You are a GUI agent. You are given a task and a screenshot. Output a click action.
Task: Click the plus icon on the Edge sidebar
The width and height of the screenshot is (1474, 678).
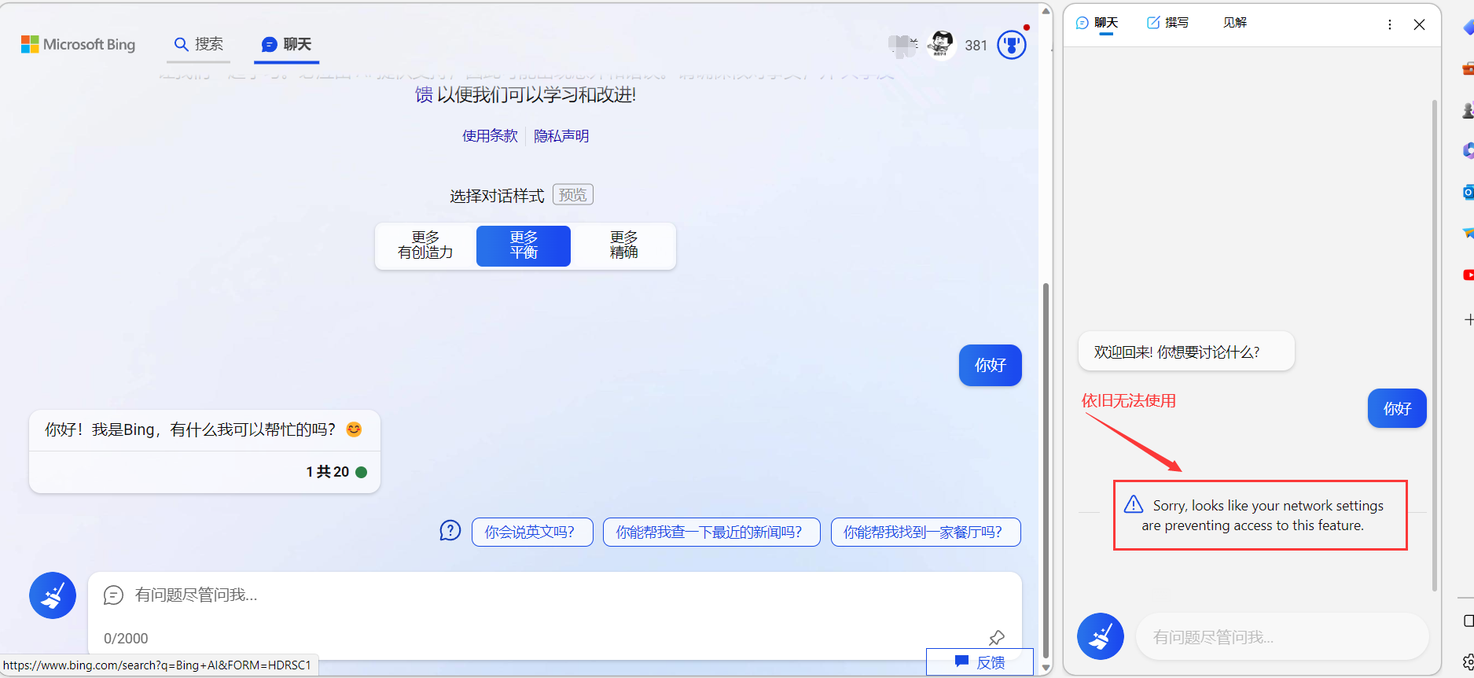tap(1468, 319)
